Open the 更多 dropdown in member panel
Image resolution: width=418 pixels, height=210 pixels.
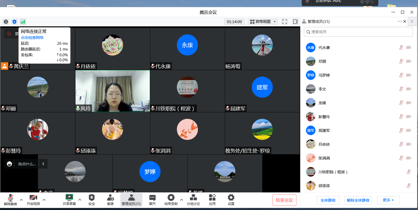388,200
